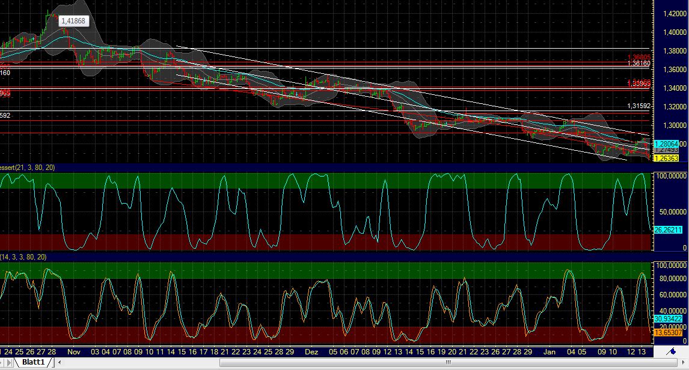Click the right arrow of the chart scrollbar

point(684,362)
